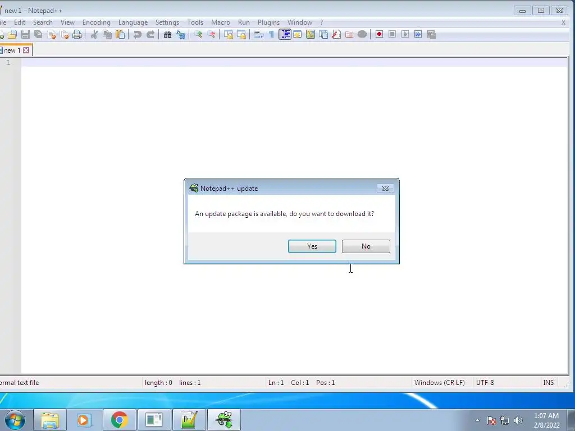Open the ? help menu
Image resolution: width=575 pixels, height=431 pixels.
[x=322, y=22]
